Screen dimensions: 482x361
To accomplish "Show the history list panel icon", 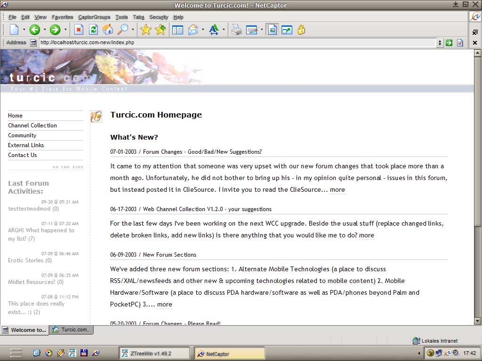I will [x=177, y=30].
